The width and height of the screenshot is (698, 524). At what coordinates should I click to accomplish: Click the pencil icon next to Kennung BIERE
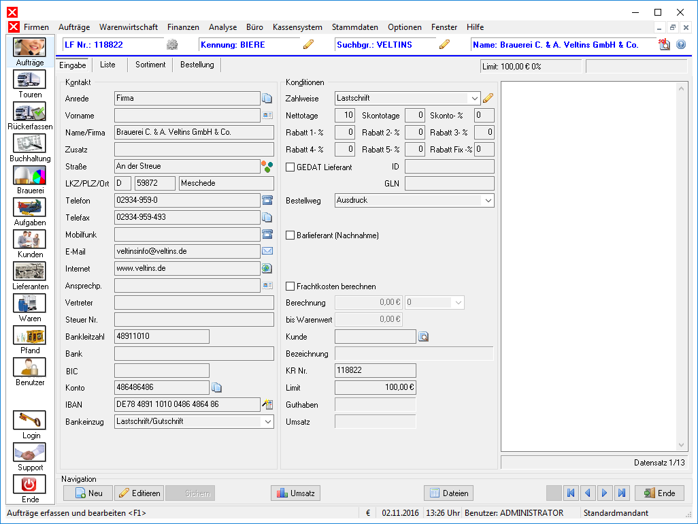click(308, 44)
